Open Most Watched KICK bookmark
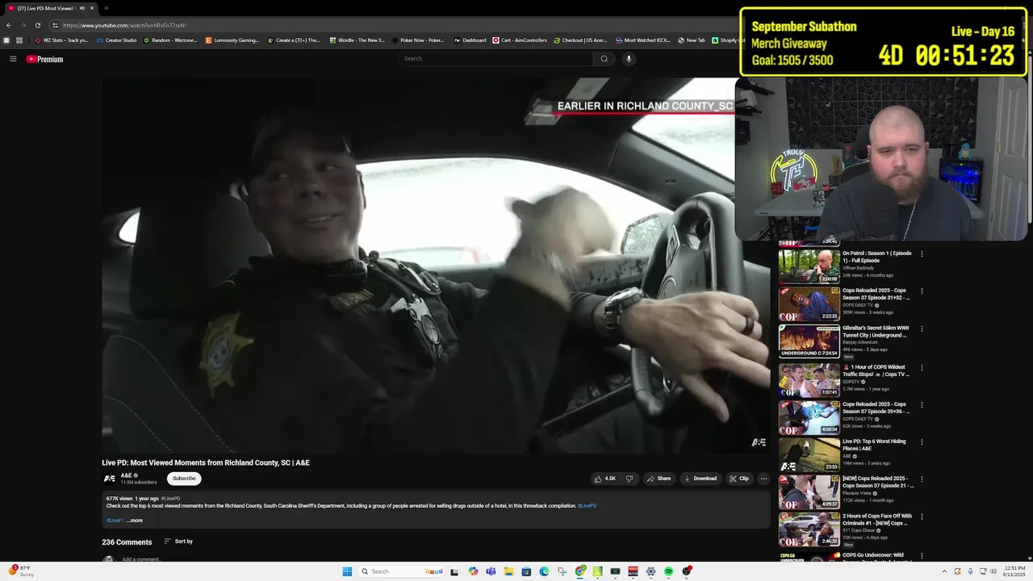 tap(643, 40)
